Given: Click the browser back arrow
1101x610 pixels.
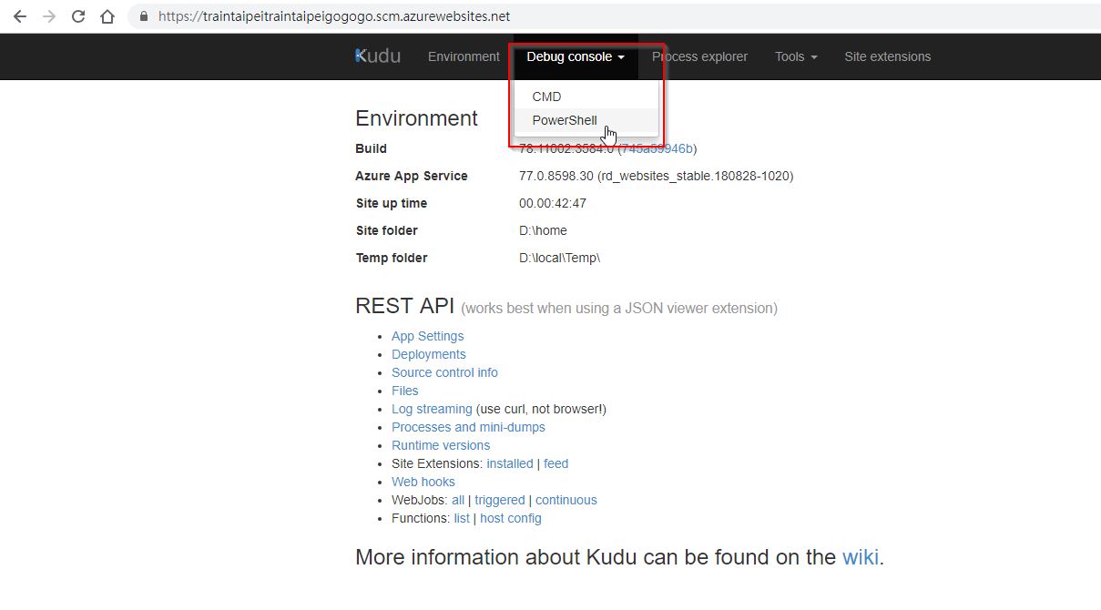Looking at the screenshot, I should coord(19,16).
